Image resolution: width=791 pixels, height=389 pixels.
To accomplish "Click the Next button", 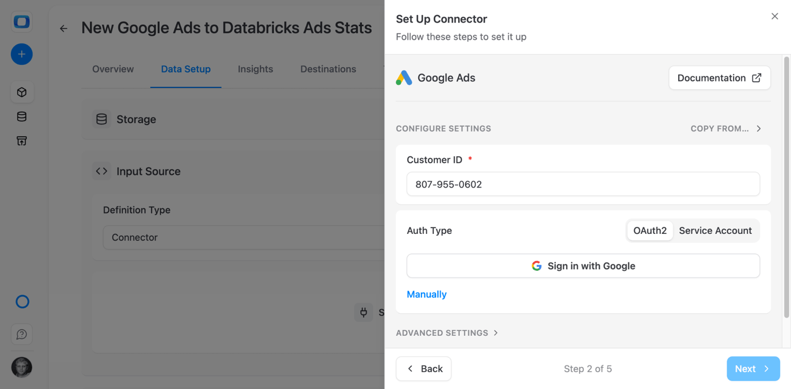I will click(x=753, y=369).
